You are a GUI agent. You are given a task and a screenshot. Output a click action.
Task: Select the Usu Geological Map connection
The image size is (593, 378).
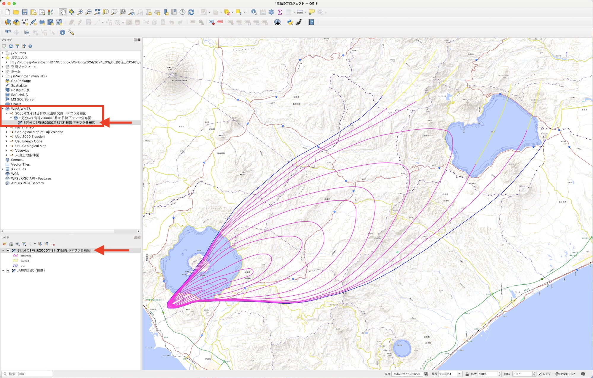pyautogui.click(x=31, y=146)
